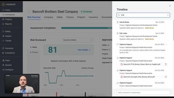This screenshot has width=174, height=98.
Task: Open the Reports sidebar icon
Action: click(3, 24)
